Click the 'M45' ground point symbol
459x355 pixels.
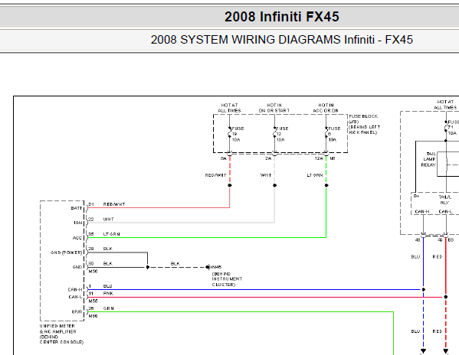click(208, 267)
